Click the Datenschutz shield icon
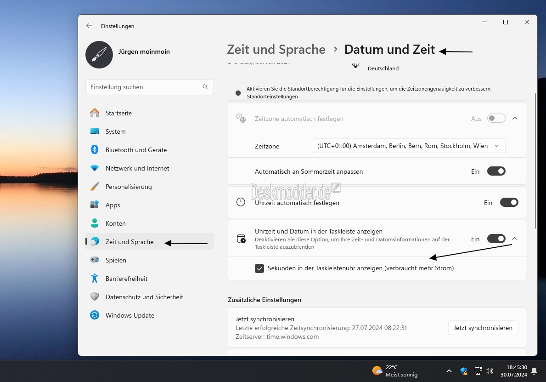The width and height of the screenshot is (546, 382). click(x=94, y=296)
